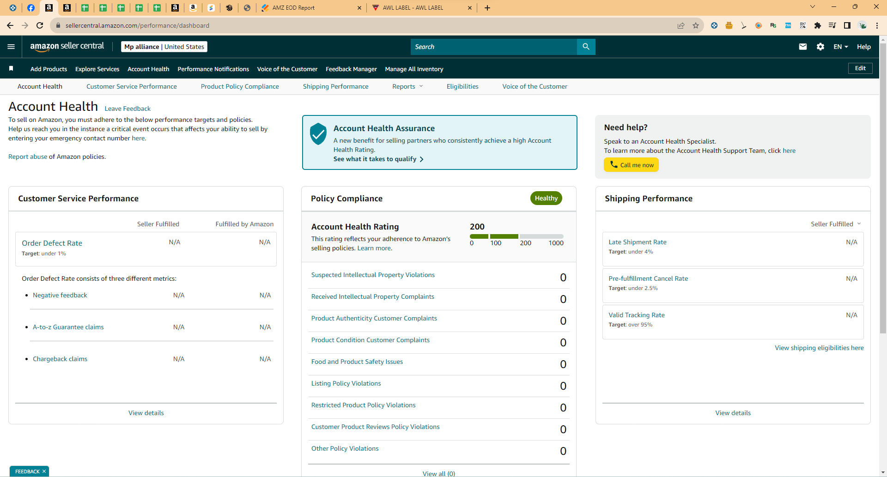Image resolution: width=887 pixels, height=477 pixels.
Task: Open the Mp alliance United States account switcher
Action: (x=164, y=47)
